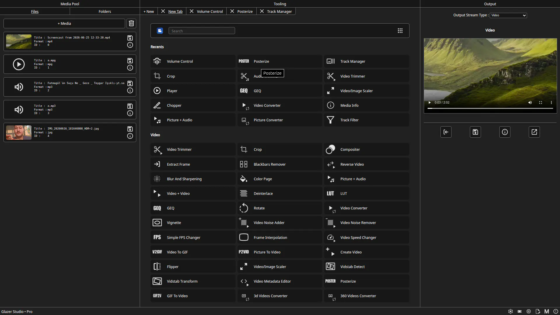Open Picture Converter tool
This screenshot has height=315, width=560.
280,120
